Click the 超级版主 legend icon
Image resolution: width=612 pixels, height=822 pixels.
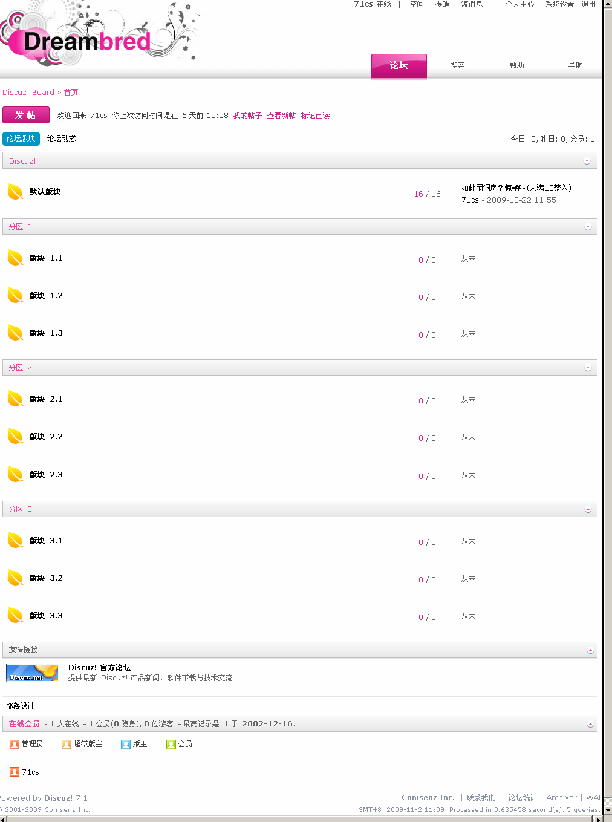pos(67,745)
